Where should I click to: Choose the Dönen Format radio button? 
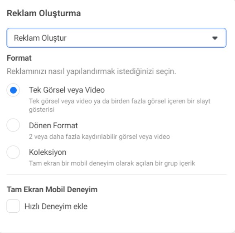click(13, 125)
